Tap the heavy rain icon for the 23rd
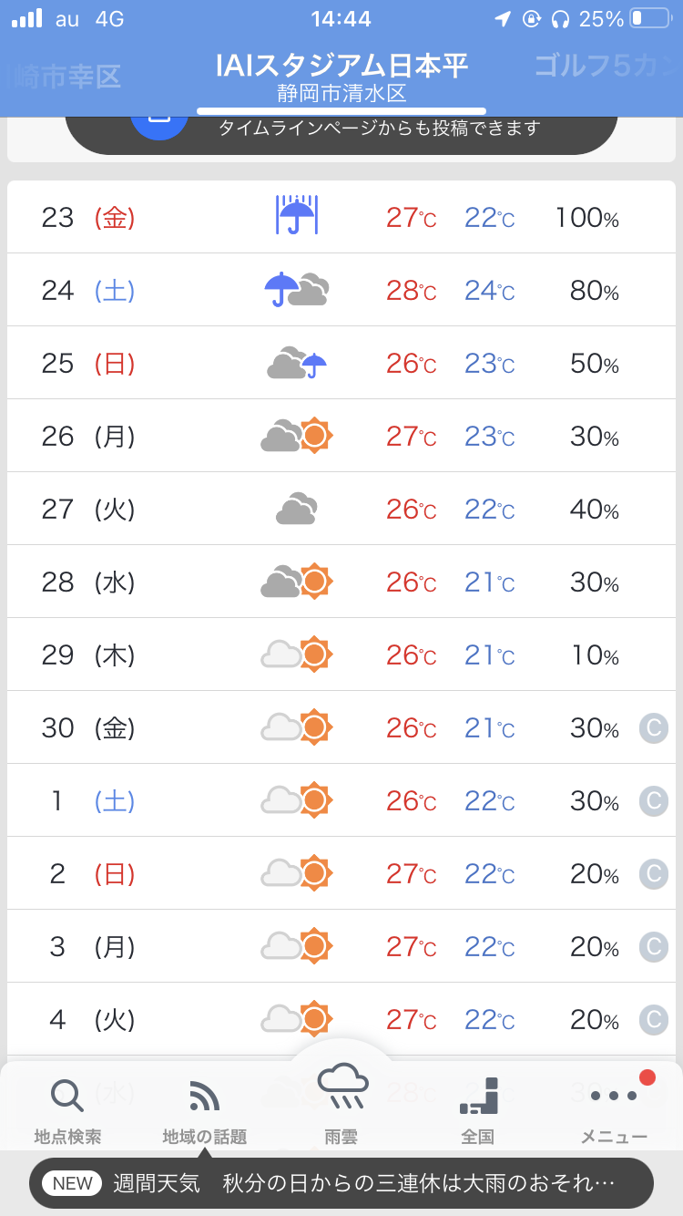The image size is (683, 1216). coord(296,217)
